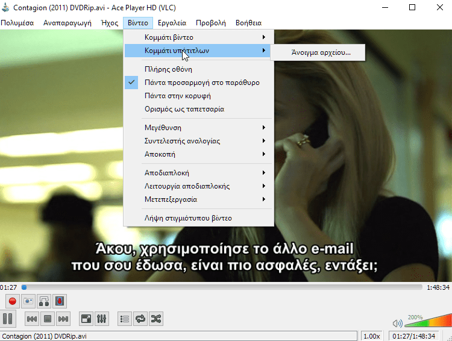Image resolution: width=452 pixels, height=341 pixels.
Task: Click the A-B loop icon
Action: click(x=43, y=301)
